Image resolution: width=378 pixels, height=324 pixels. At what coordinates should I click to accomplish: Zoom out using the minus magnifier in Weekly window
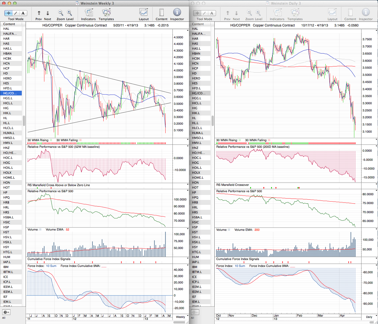tap(61, 13)
